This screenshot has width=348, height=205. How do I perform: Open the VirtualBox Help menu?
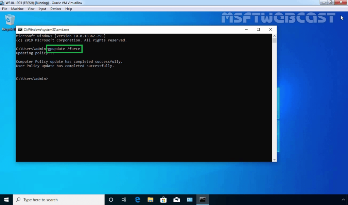pyautogui.click(x=69, y=9)
